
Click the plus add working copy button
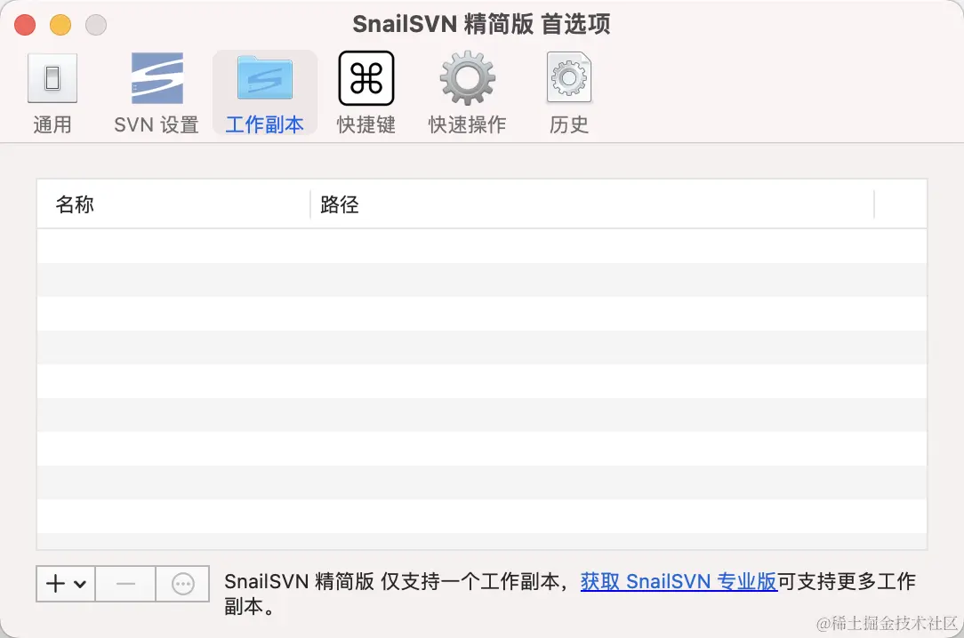(66, 583)
